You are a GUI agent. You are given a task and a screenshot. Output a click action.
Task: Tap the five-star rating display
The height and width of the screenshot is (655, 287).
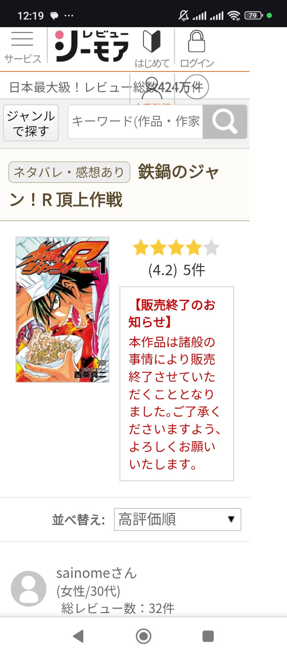pos(176,248)
